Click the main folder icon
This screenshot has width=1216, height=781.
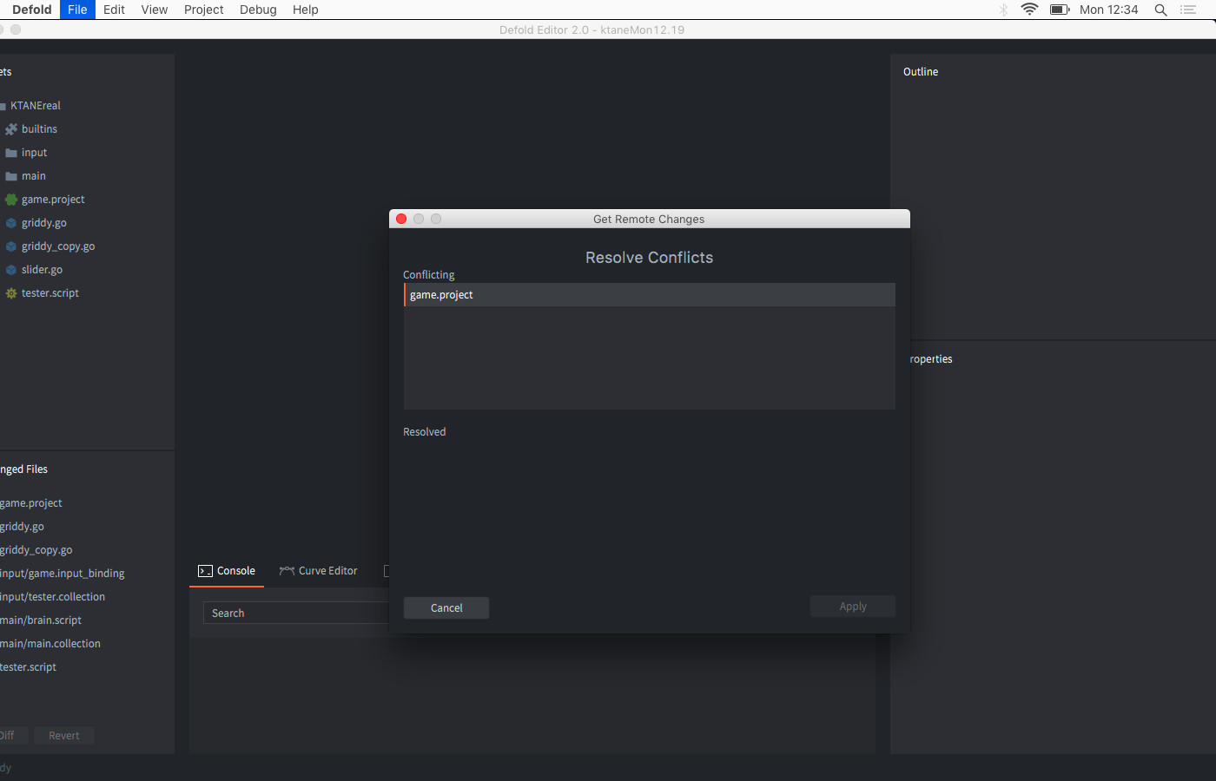[11, 176]
